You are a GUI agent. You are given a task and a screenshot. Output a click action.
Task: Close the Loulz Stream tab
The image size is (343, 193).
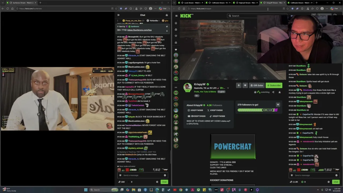point(202,3)
